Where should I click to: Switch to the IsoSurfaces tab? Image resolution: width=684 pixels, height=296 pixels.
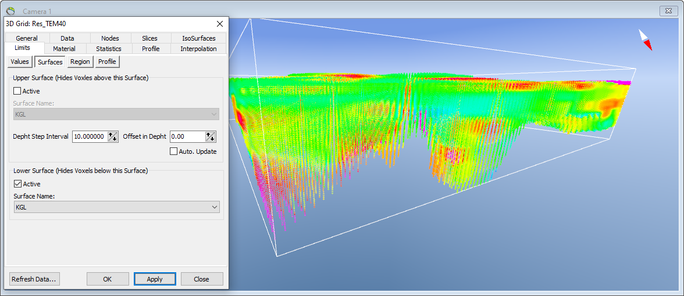pos(198,38)
